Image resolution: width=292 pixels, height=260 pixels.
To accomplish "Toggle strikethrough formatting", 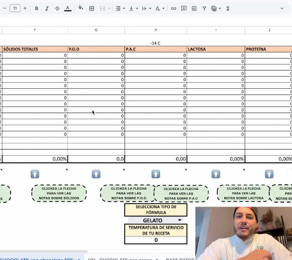I will click(57, 8).
